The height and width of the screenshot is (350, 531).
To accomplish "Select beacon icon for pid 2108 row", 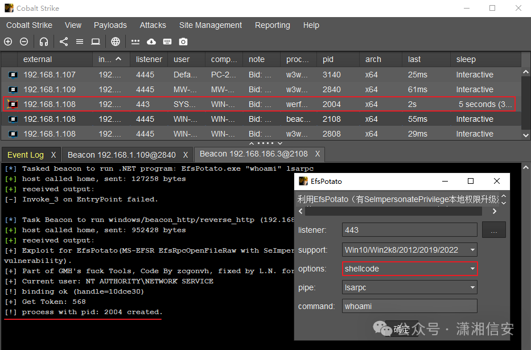I will [13, 119].
